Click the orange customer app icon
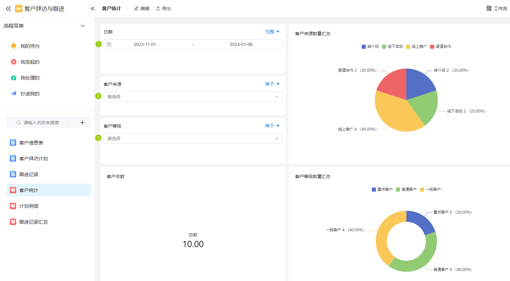The height and width of the screenshot is (281, 510). point(19,9)
